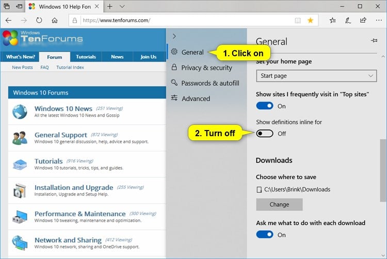Click the browser Forward arrow
Viewport: 387px width, 259px height.
click(24, 20)
